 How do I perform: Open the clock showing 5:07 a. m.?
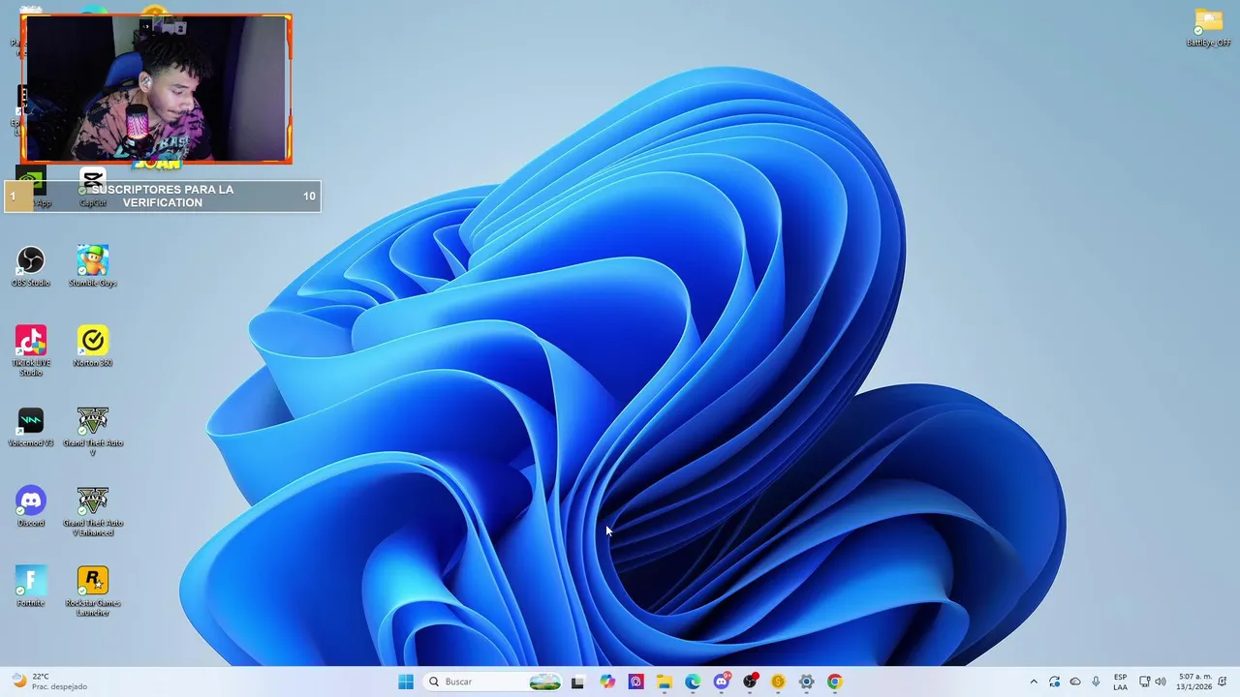click(x=1194, y=682)
